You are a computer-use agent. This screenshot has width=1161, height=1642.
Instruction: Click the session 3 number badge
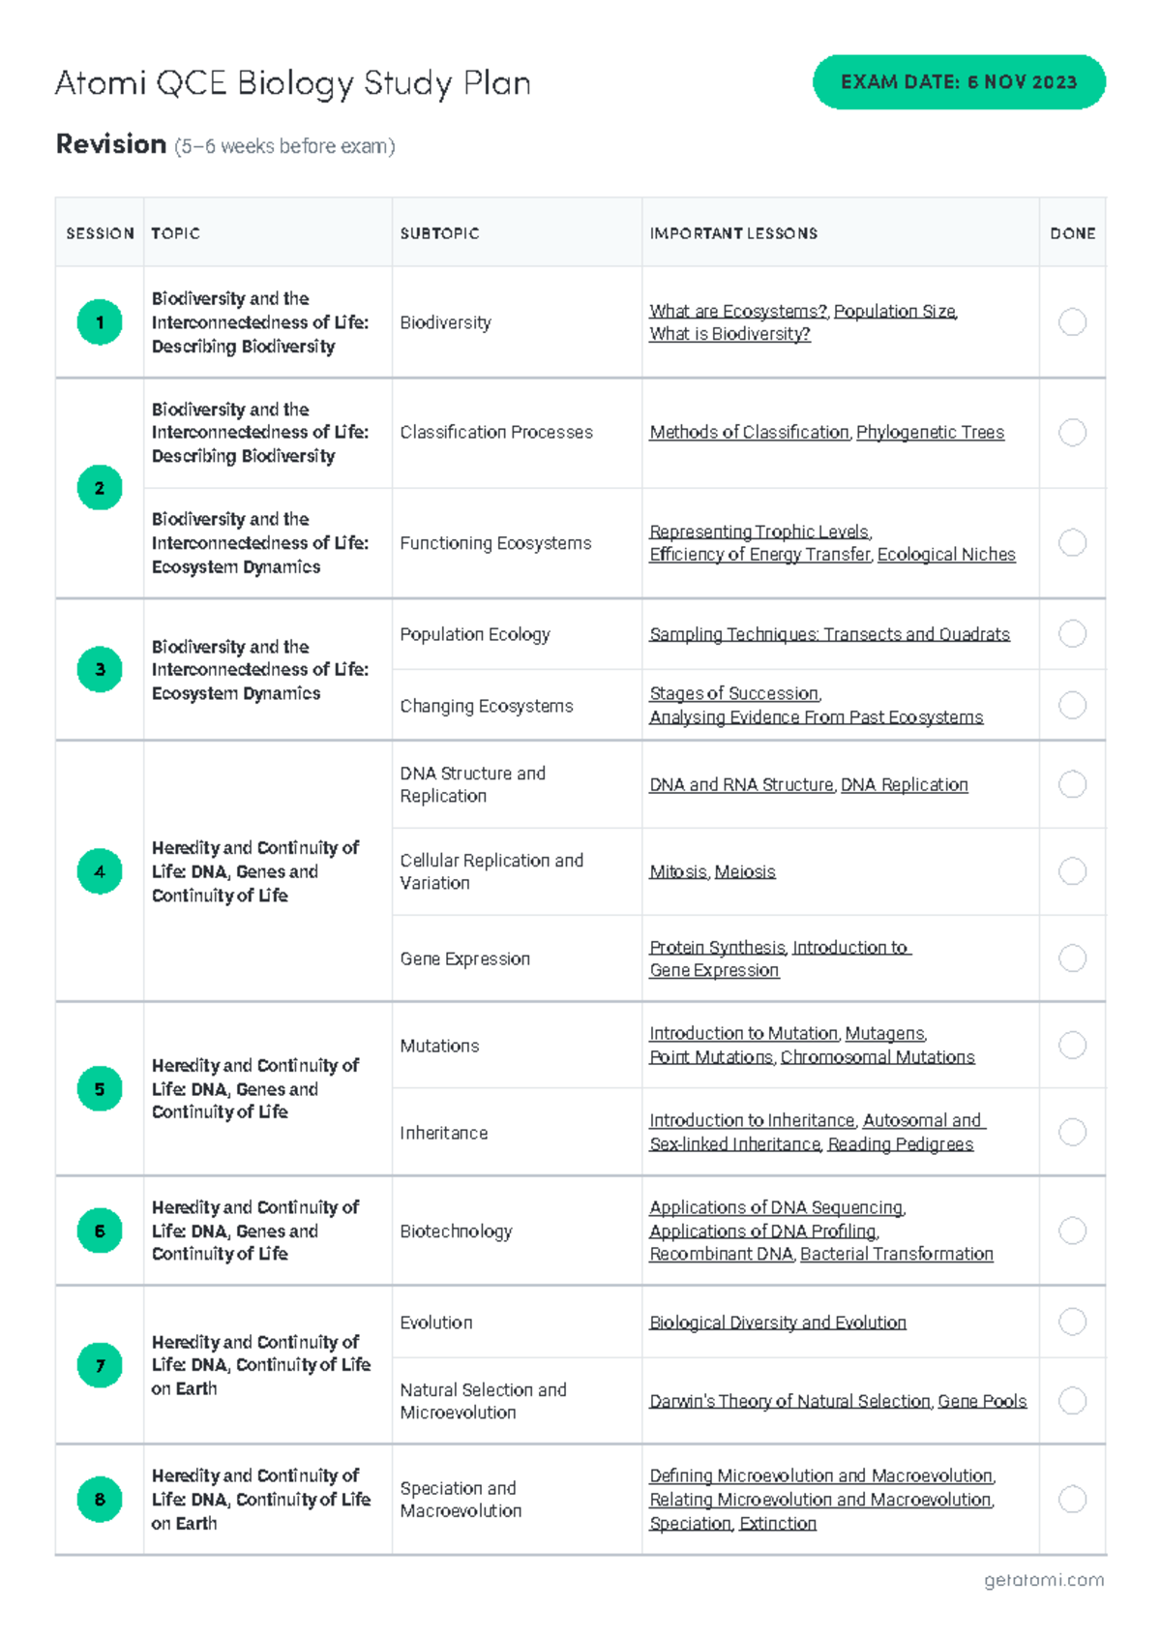coord(100,669)
